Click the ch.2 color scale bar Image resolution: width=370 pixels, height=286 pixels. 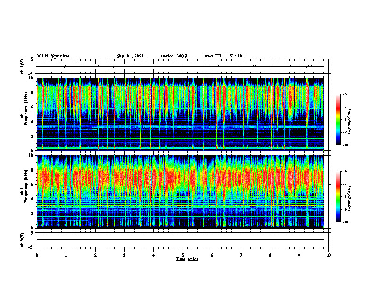(338, 197)
